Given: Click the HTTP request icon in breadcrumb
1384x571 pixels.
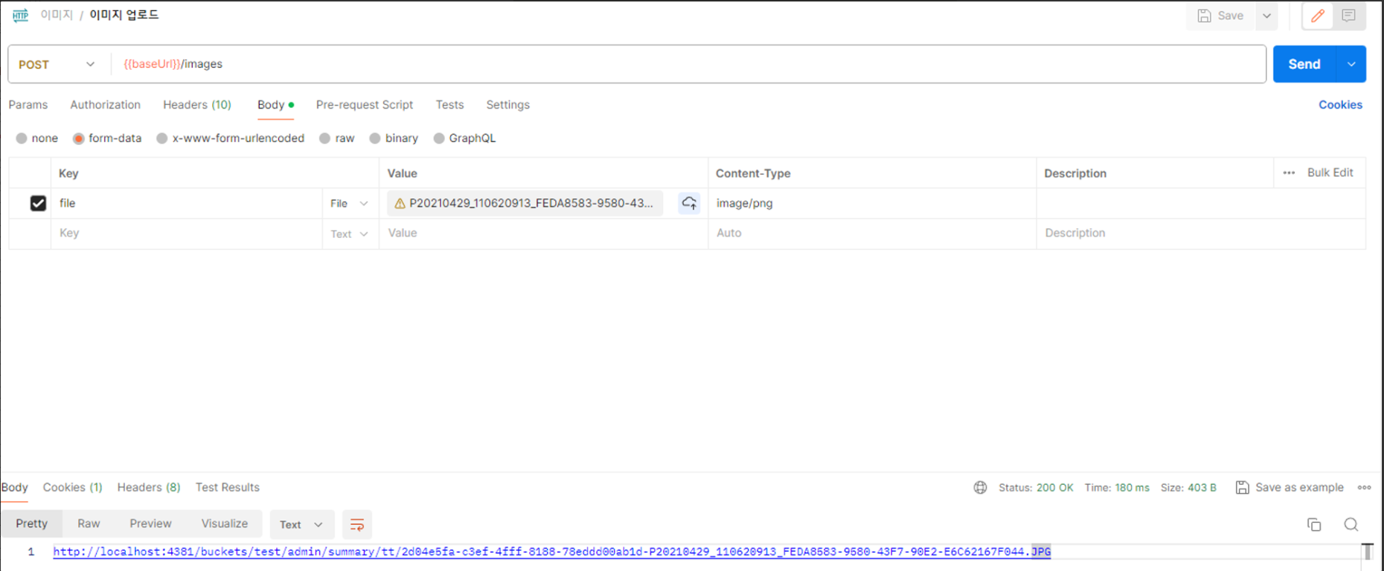Looking at the screenshot, I should tap(20, 15).
